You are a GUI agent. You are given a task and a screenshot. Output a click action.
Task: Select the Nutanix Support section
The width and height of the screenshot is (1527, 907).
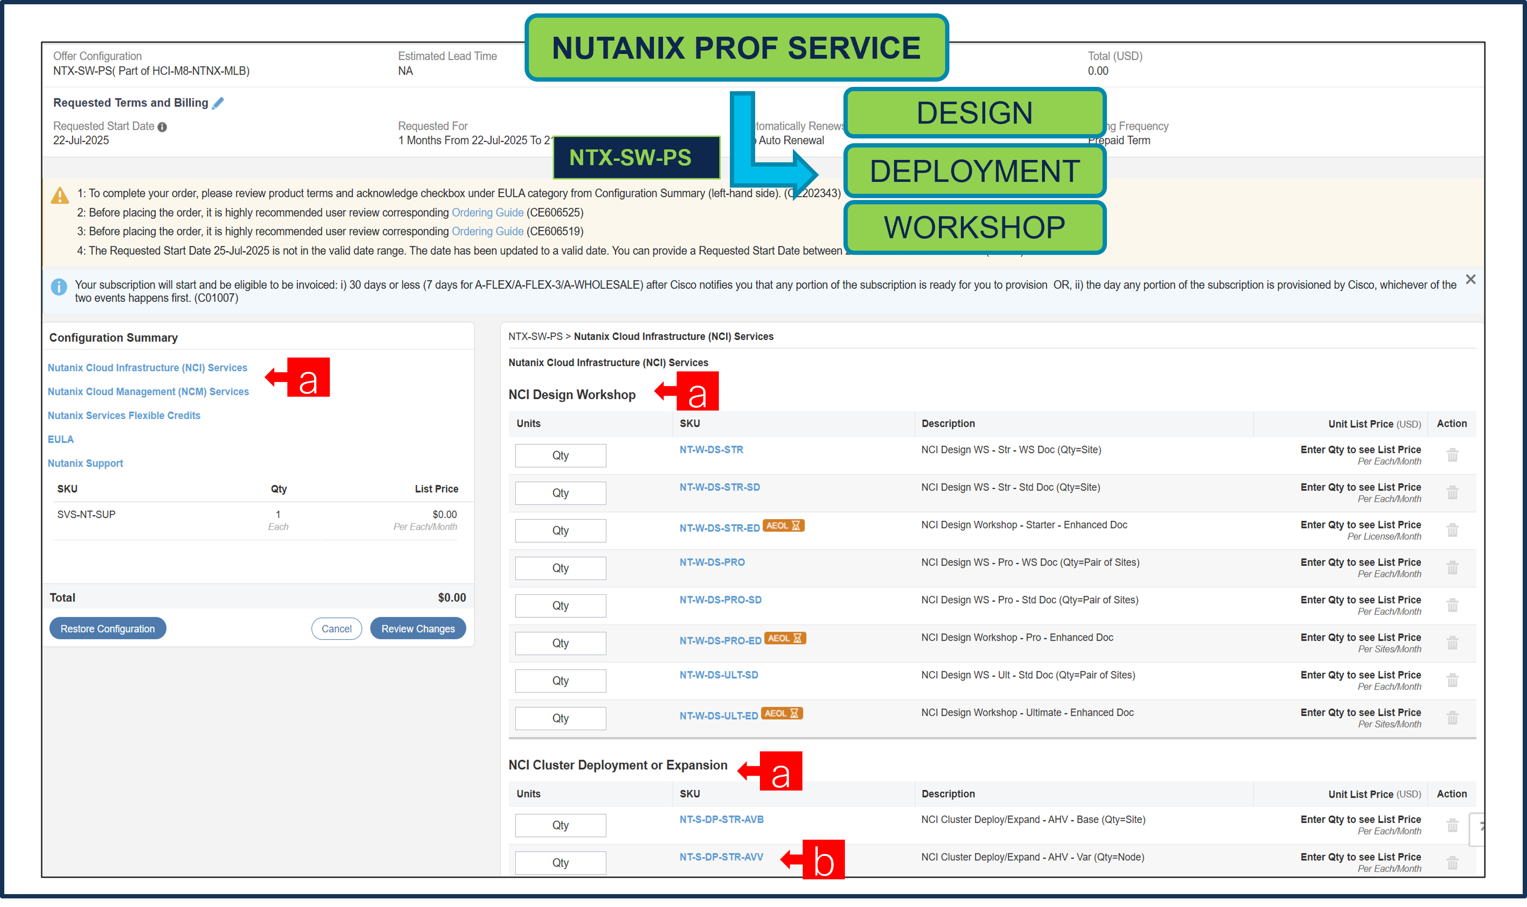tap(85, 463)
